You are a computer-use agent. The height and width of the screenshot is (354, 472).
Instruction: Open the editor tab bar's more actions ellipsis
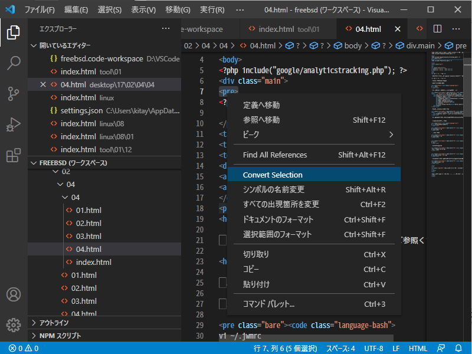456,29
